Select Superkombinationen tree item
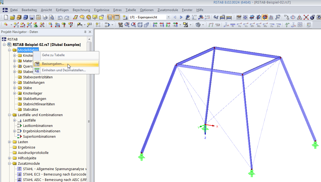321x182 pixels. coord(39,137)
